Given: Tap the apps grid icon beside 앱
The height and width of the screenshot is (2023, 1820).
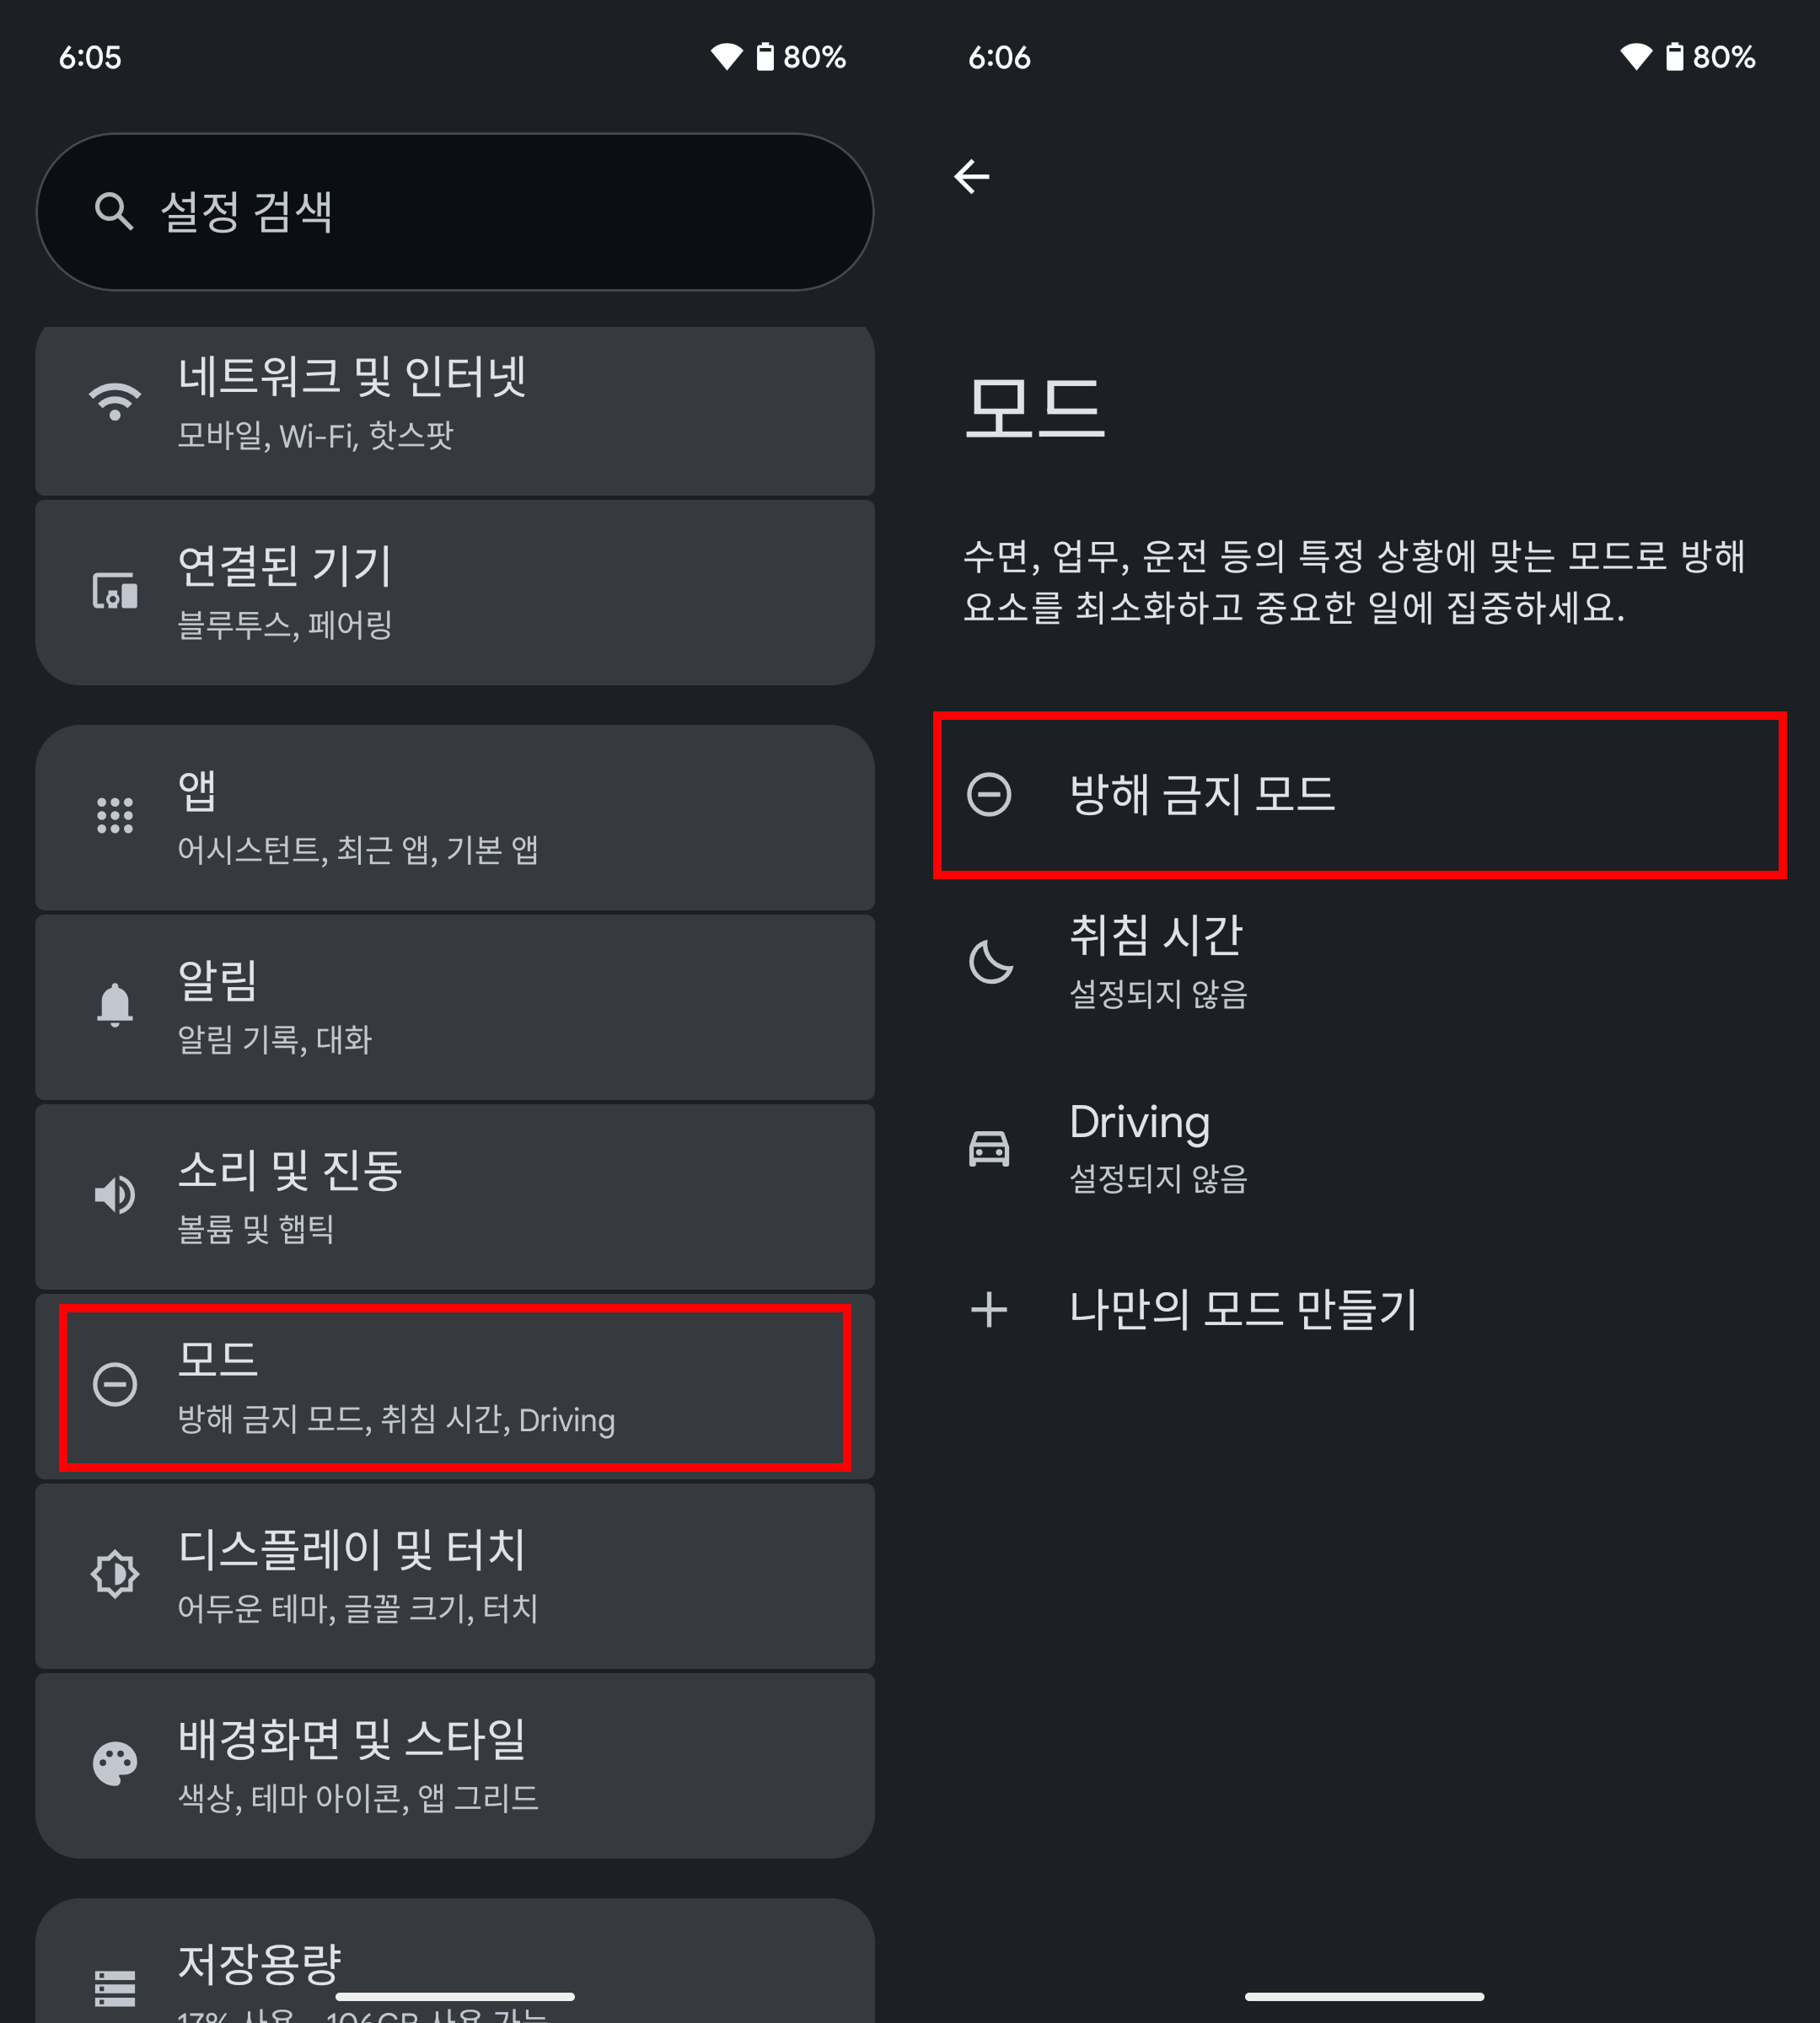Looking at the screenshot, I should click(x=115, y=815).
